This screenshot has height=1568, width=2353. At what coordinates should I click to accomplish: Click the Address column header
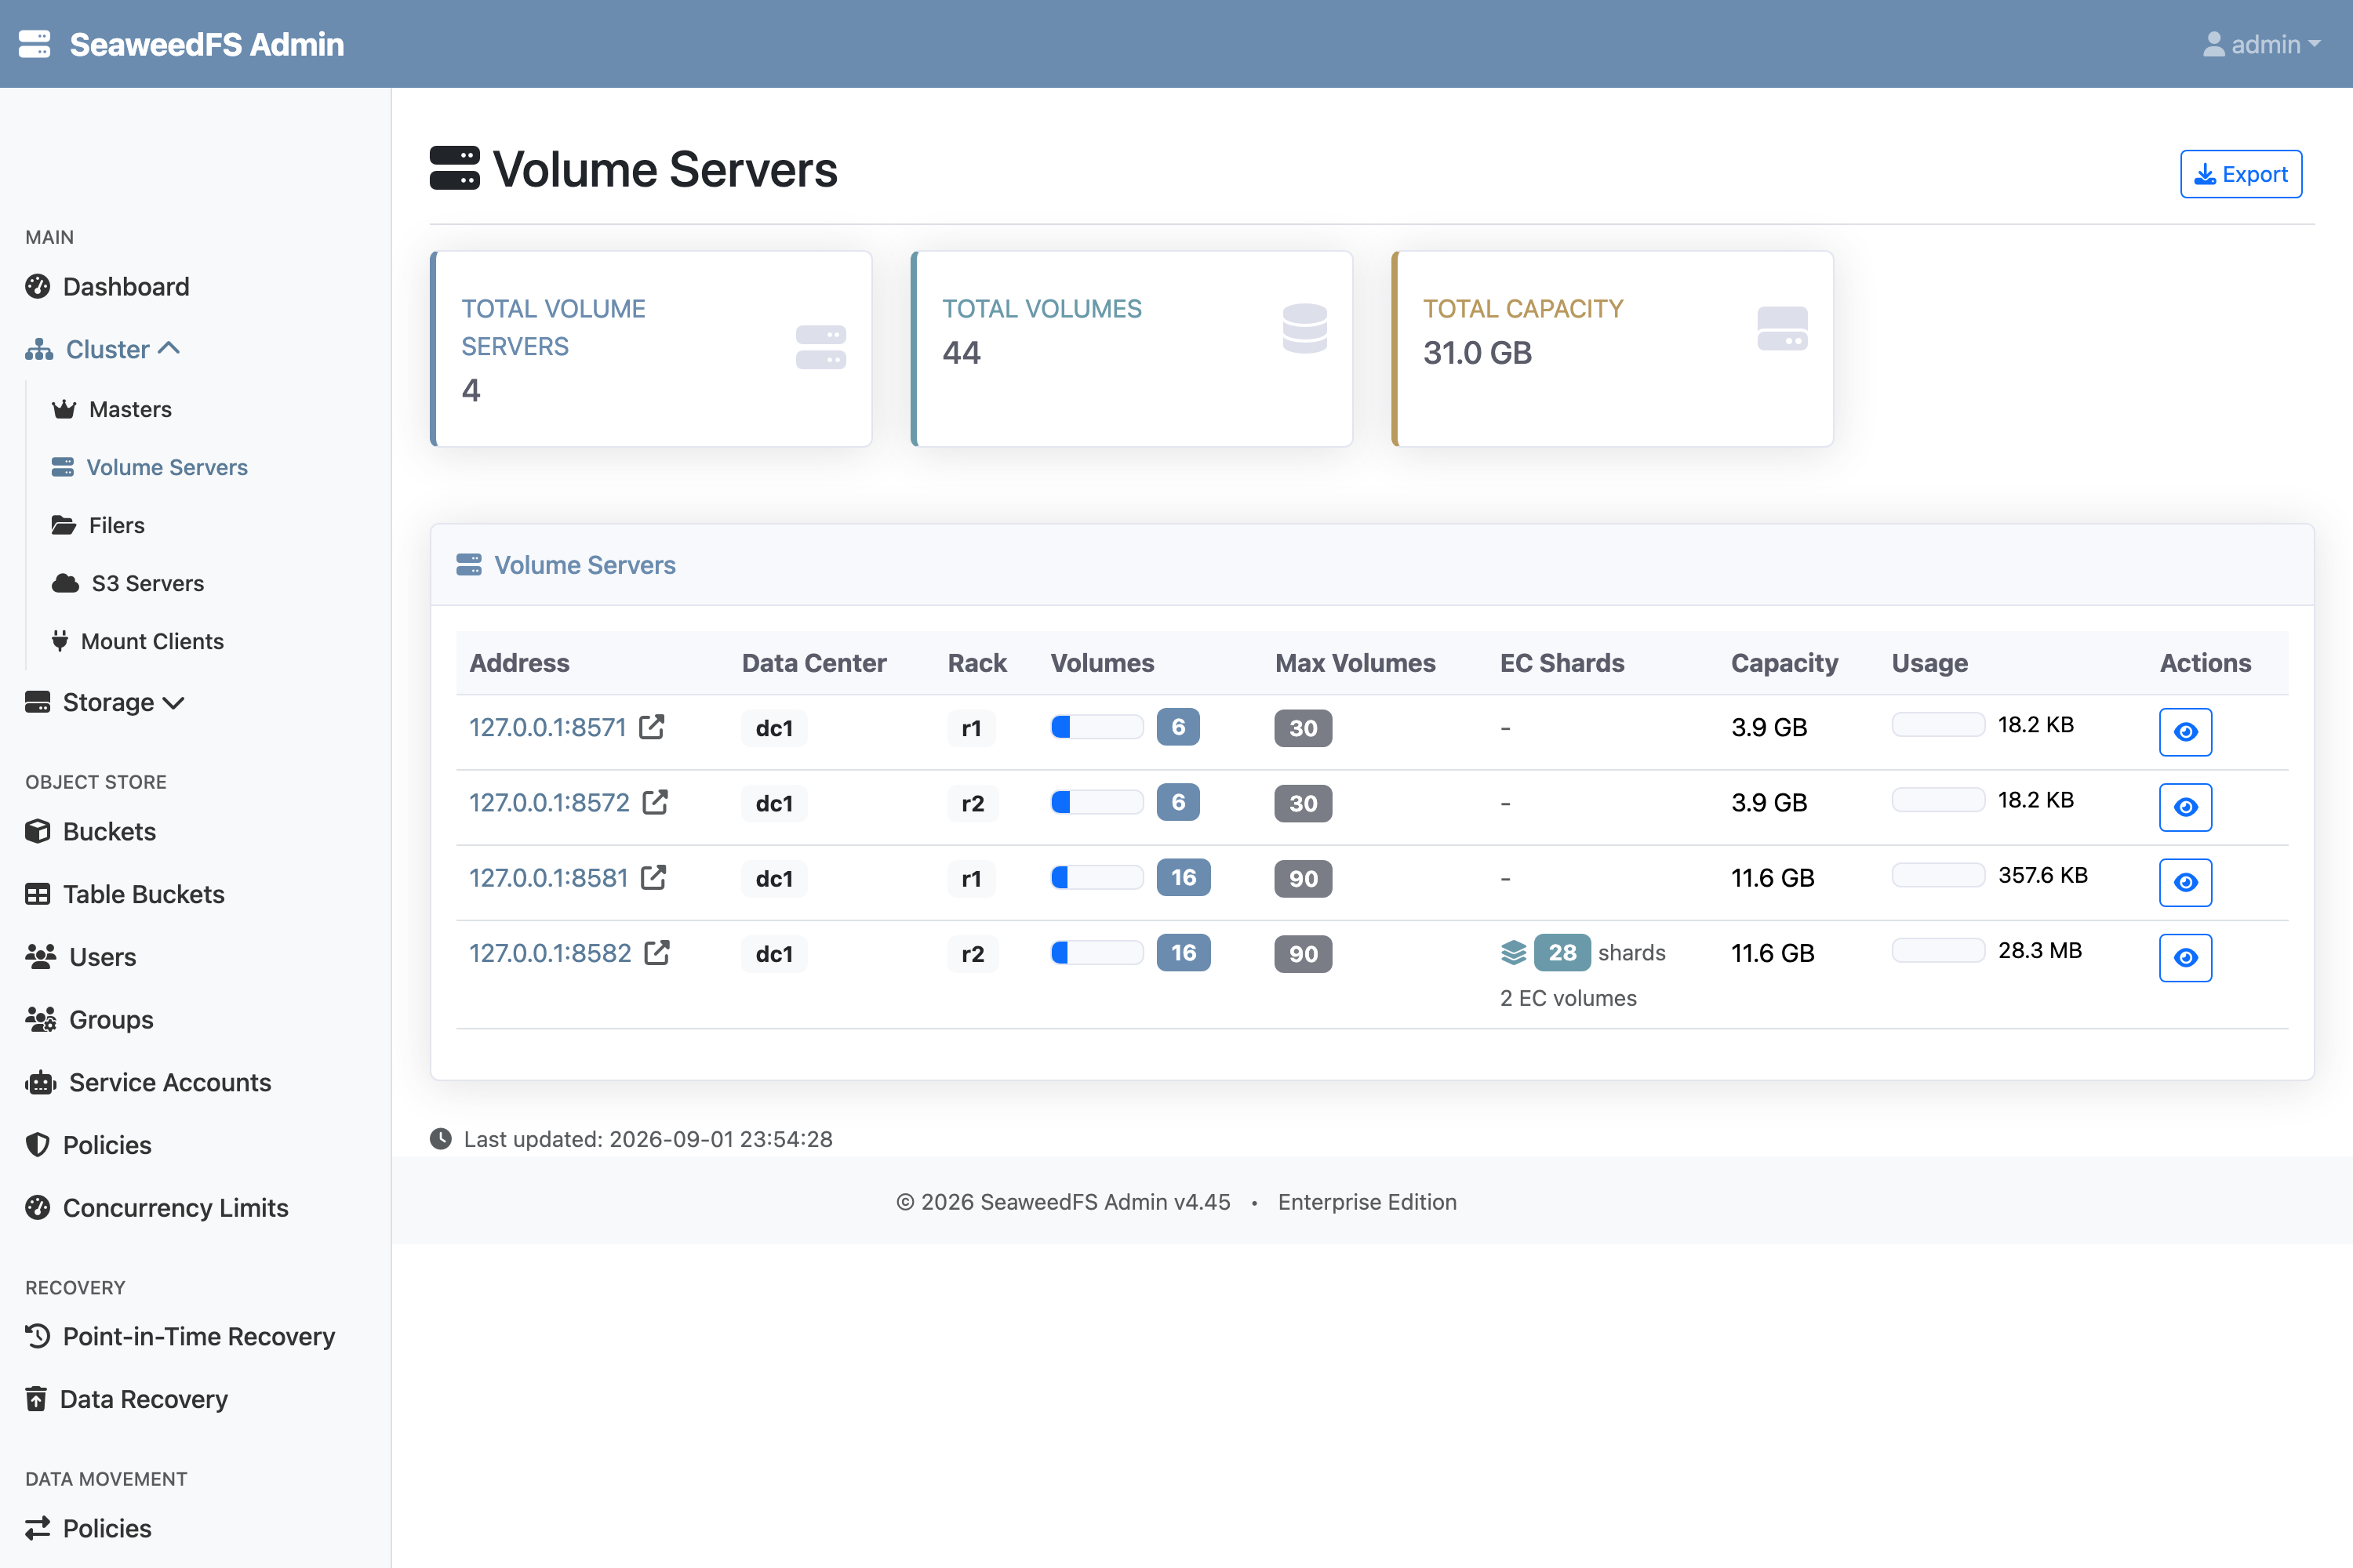pos(519,663)
